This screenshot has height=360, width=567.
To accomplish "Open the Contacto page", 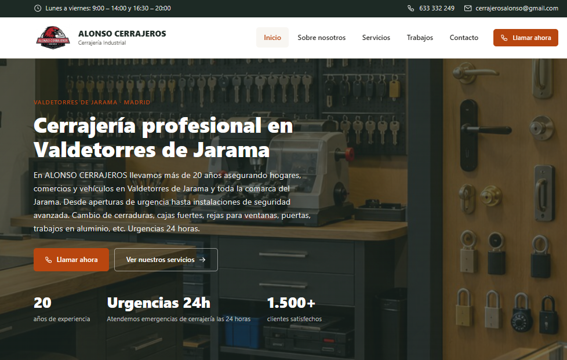I will pos(464,38).
